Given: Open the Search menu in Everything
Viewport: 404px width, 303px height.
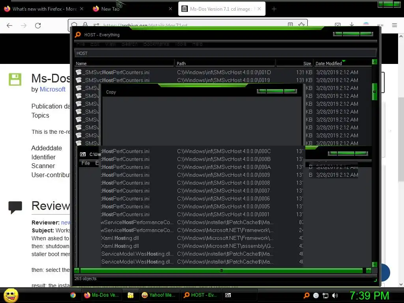Looking at the screenshot, I should coord(129,44).
